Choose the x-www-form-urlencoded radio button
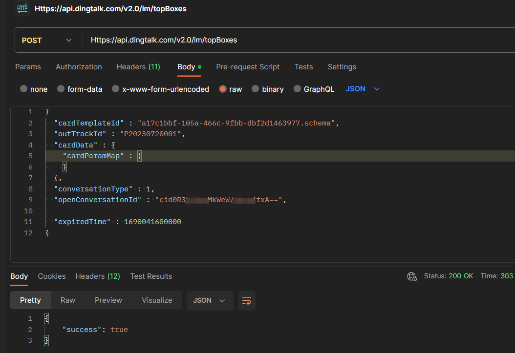 click(115, 89)
